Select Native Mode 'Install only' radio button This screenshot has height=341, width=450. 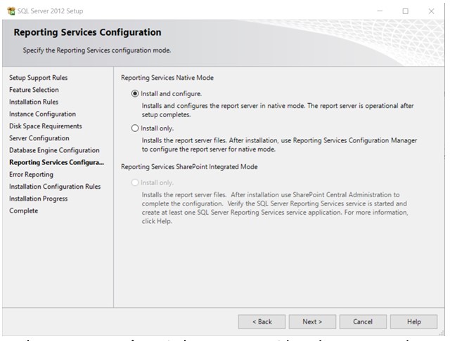click(135, 128)
